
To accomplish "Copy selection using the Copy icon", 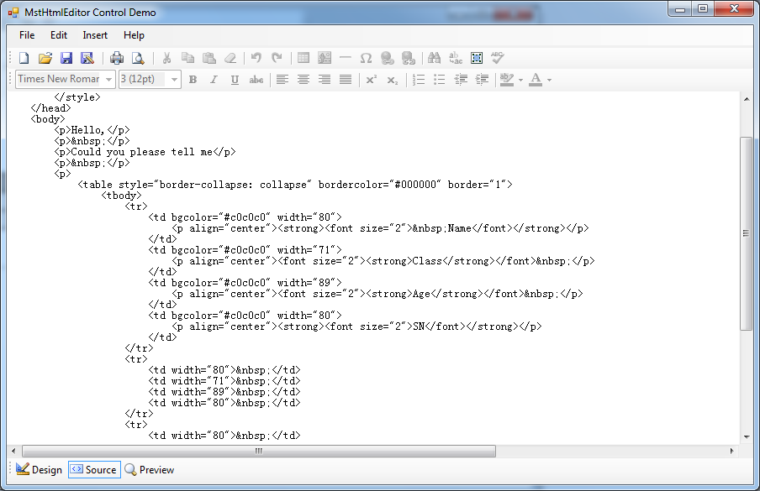I will [187, 58].
